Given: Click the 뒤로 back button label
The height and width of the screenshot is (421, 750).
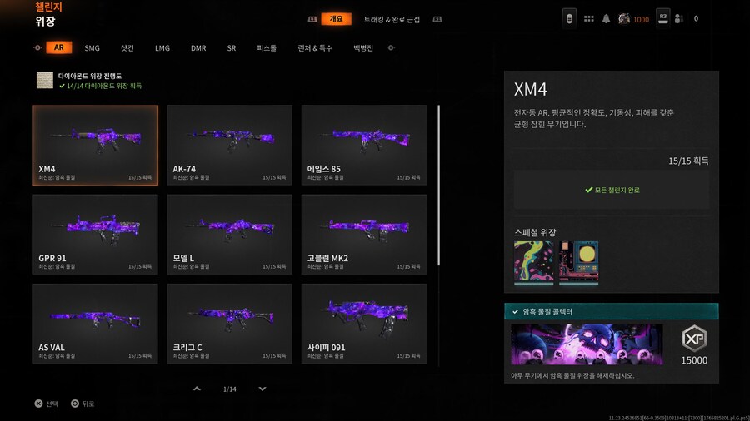Looking at the screenshot, I should [x=88, y=404].
